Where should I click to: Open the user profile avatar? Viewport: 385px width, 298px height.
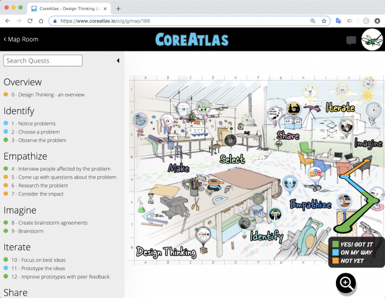[x=372, y=40]
